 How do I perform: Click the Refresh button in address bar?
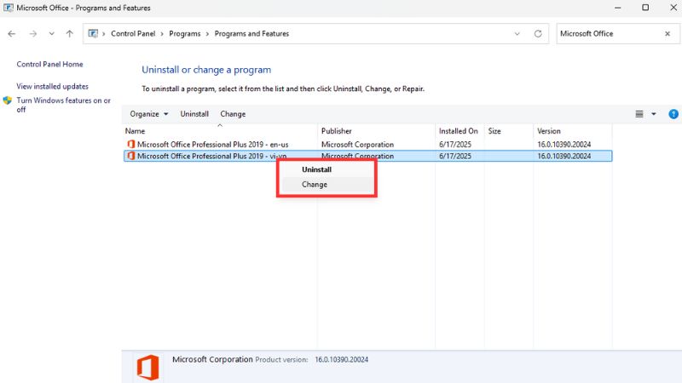pyautogui.click(x=538, y=34)
